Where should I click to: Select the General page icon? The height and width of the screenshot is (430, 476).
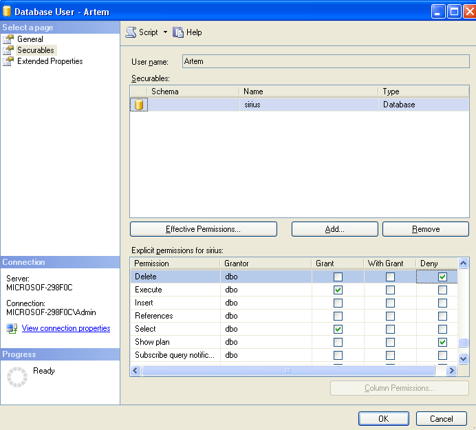click(x=8, y=39)
